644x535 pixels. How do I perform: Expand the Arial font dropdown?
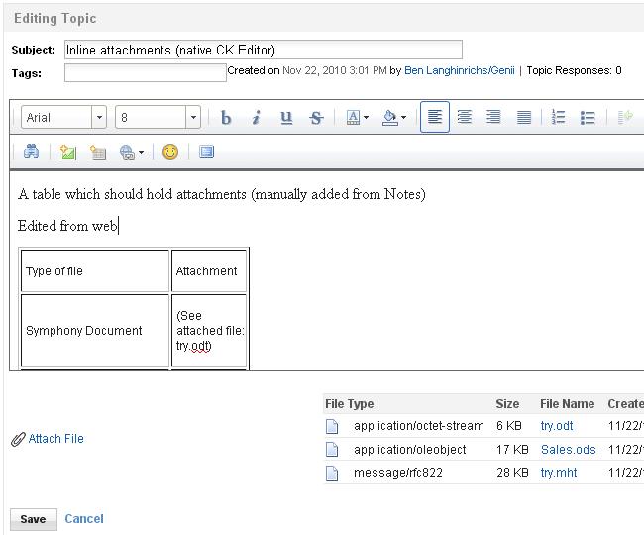click(x=99, y=118)
